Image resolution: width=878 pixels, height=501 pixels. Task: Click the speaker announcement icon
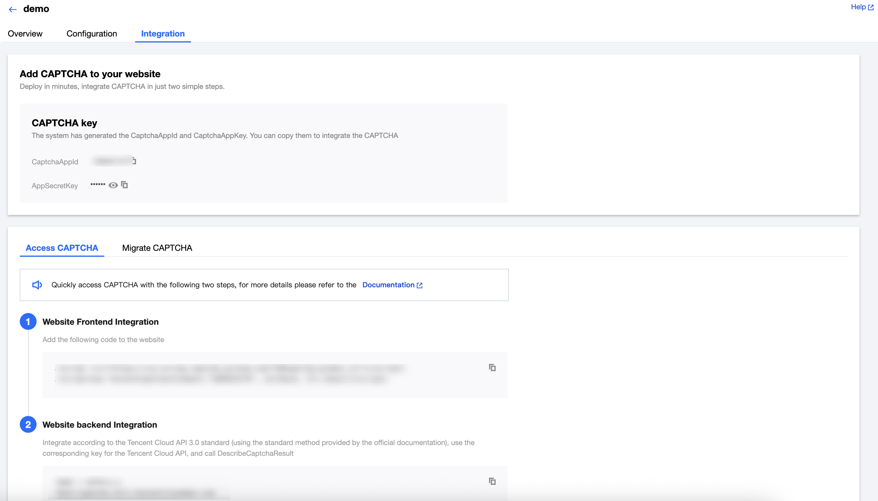pos(37,285)
